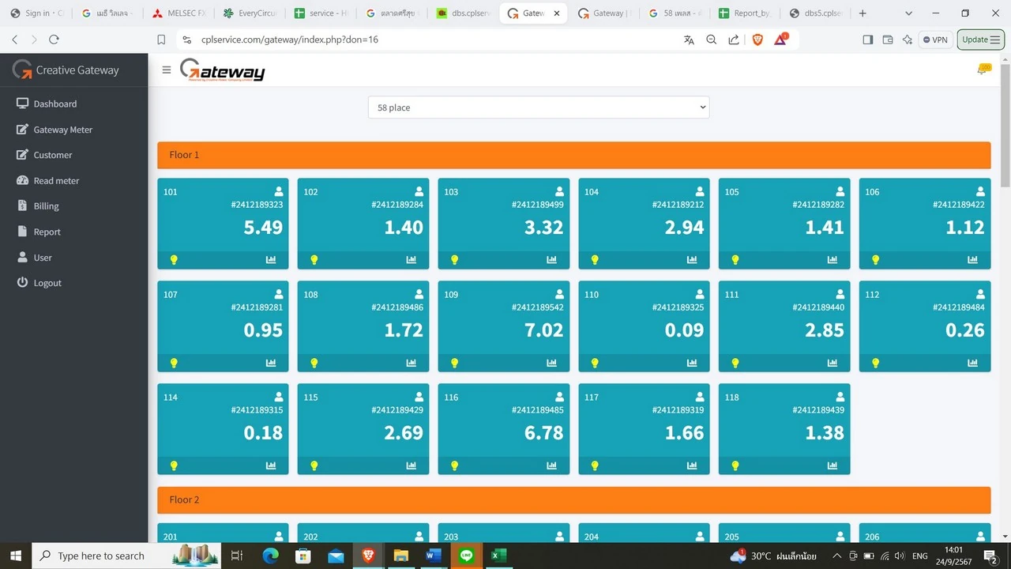The width and height of the screenshot is (1011, 569).
Task: Open the browser sidebar panel icon
Action: click(868, 40)
